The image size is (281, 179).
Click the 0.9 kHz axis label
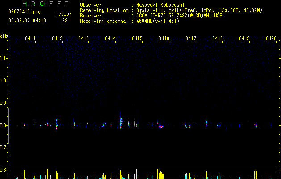point(4,103)
